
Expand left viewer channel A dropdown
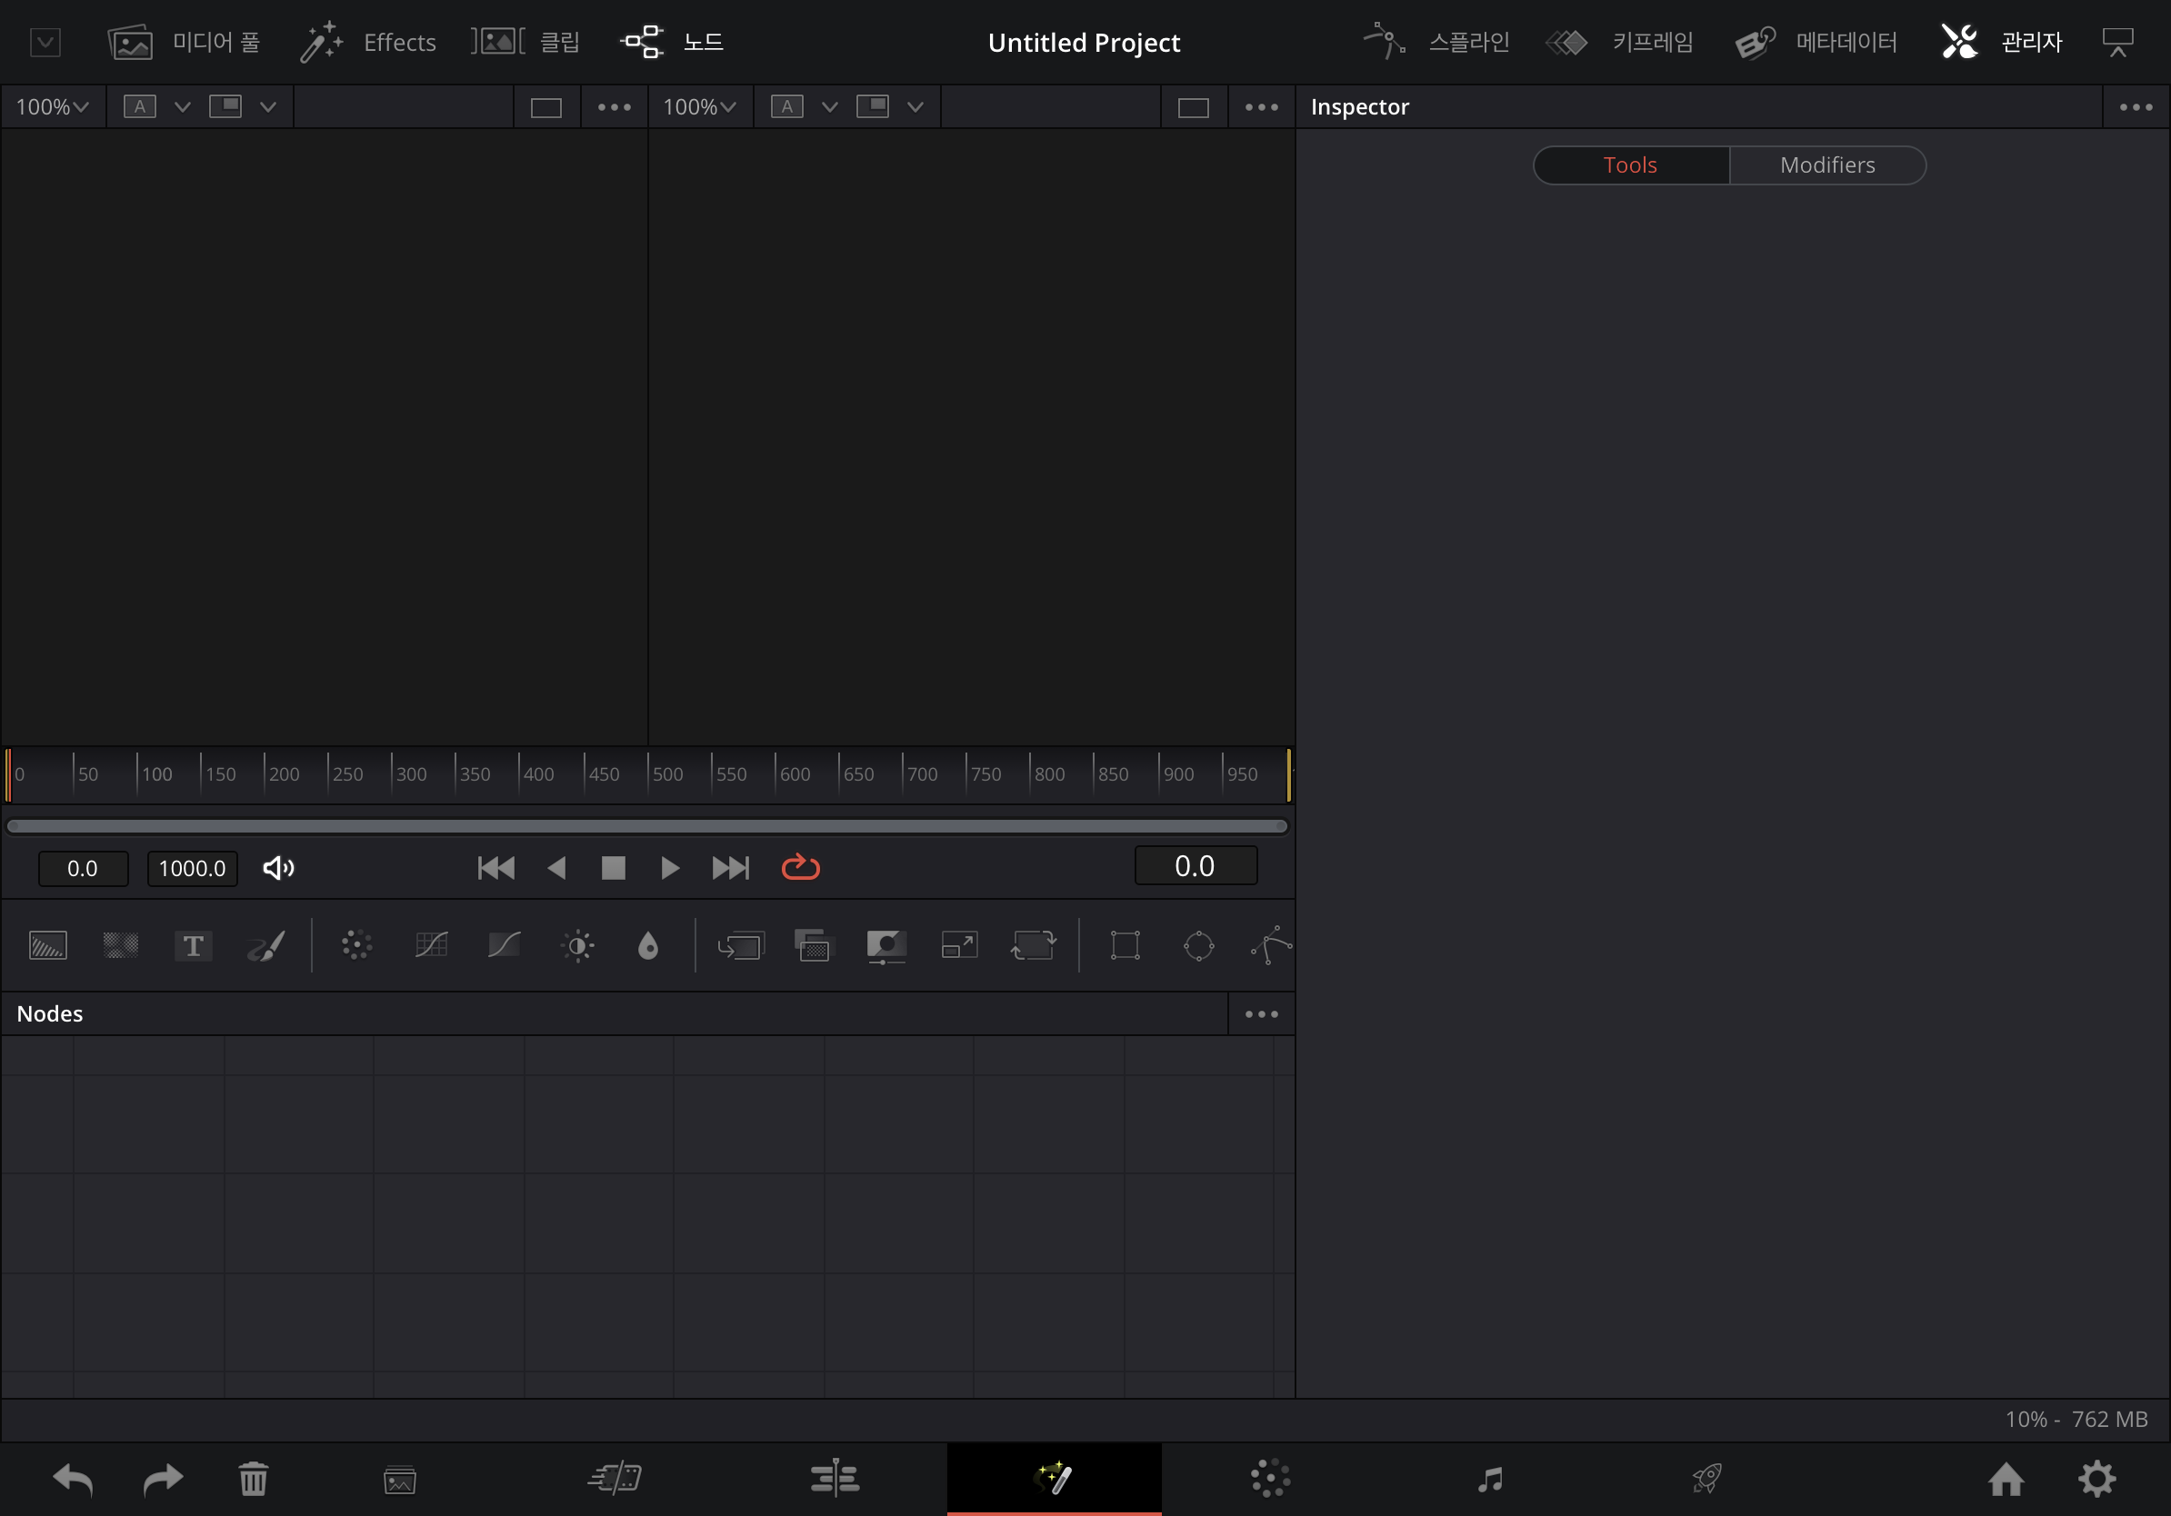click(182, 107)
